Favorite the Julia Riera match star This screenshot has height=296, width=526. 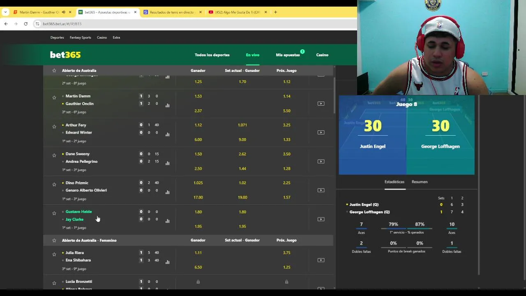(54, 254)
